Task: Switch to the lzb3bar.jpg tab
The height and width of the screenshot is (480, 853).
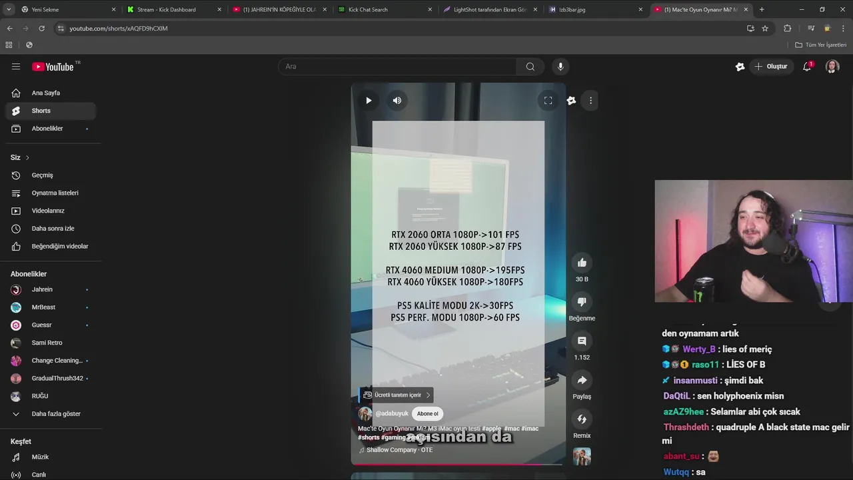Action: (x=595, y=9)
